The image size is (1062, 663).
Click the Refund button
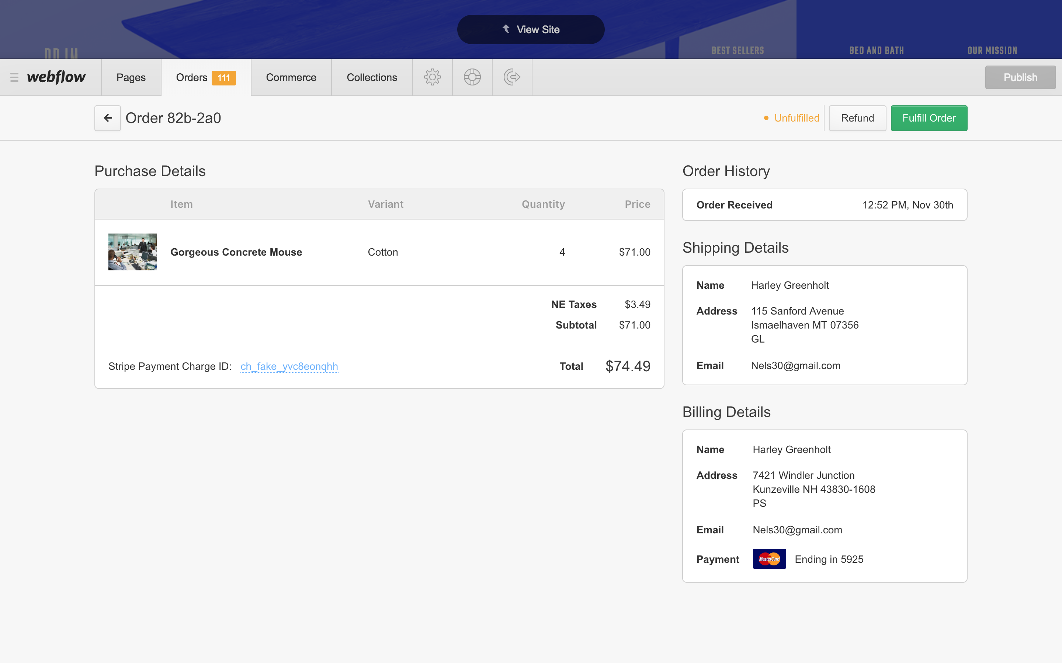click(x=857, y=118)
